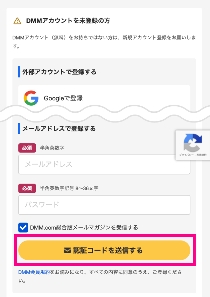Screen dimensions: 210x297
Task: Open the reCAPTCHA プライバシー link
Action: coord(187,155)
